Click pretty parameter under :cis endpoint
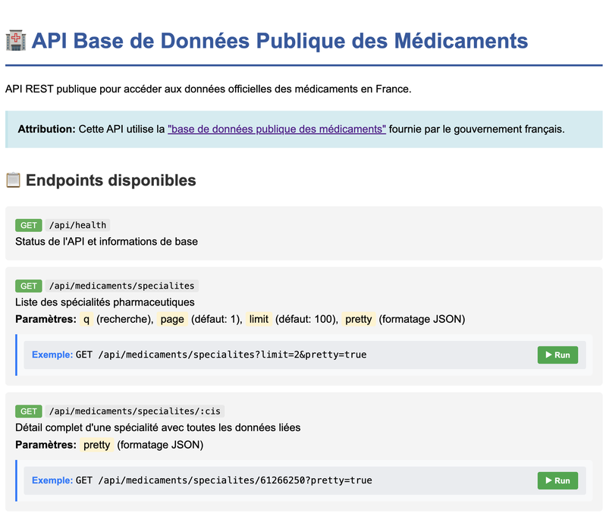606x516 pixels. tap(96, 445)
